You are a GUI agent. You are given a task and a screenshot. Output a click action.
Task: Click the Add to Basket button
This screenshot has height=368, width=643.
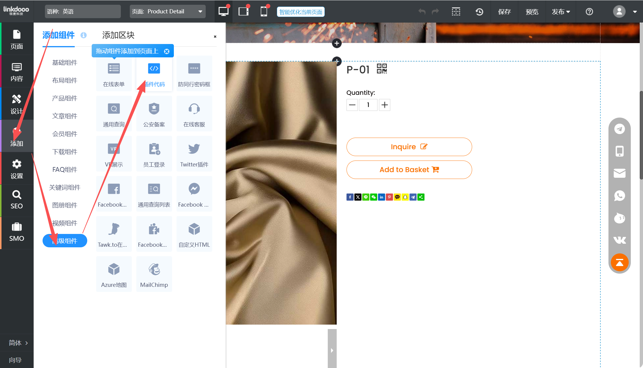409,170
